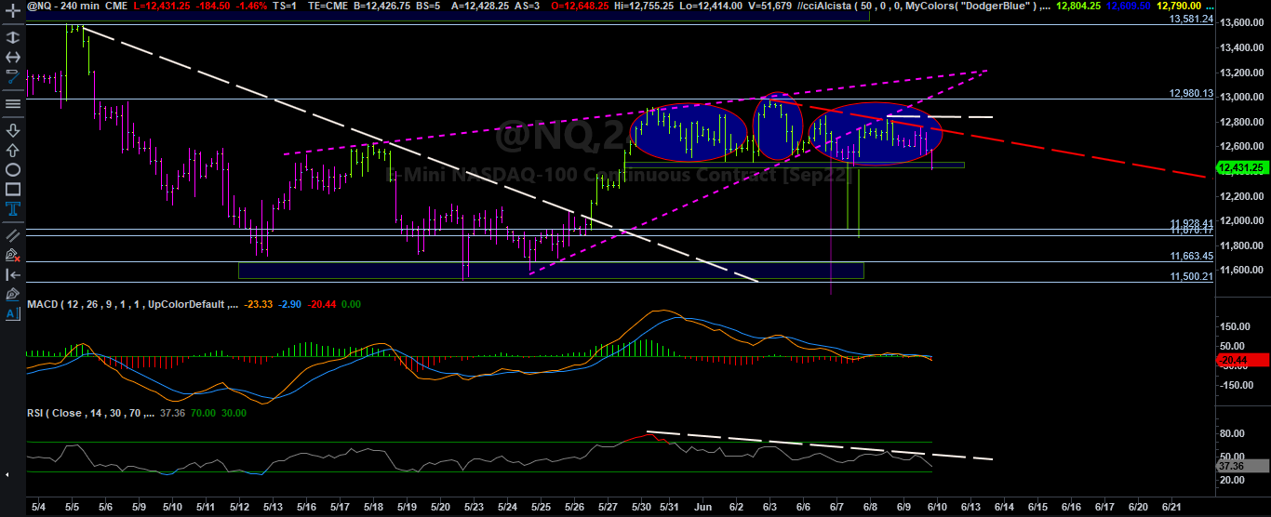1271x517 pixels.
Task: Select the vertical double-arrow drawing tool
Action: 13,36
